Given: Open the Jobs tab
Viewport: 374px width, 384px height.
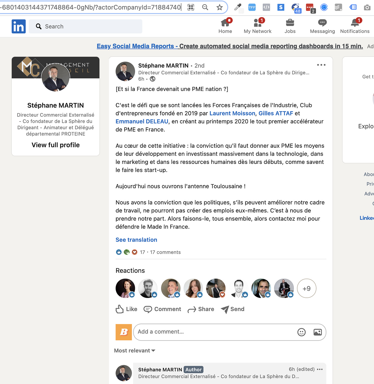Looking at the screenshot, I should pos(290,26).
